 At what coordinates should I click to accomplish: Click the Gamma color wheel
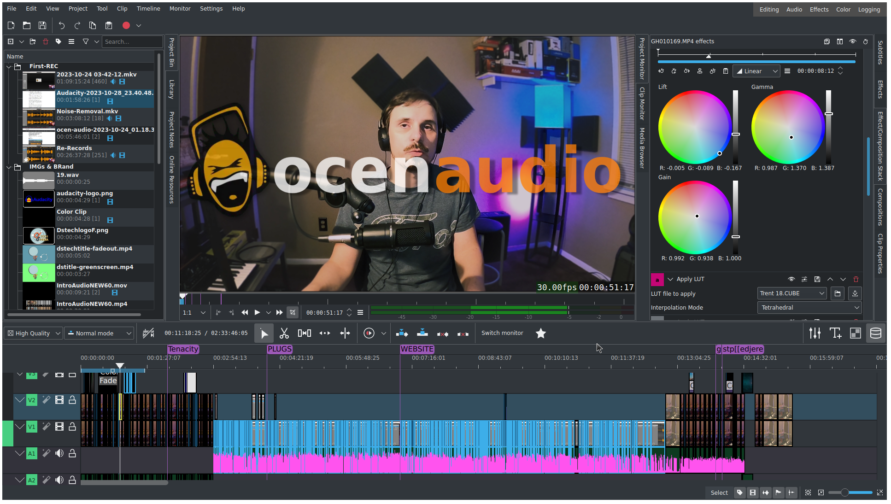788,127
